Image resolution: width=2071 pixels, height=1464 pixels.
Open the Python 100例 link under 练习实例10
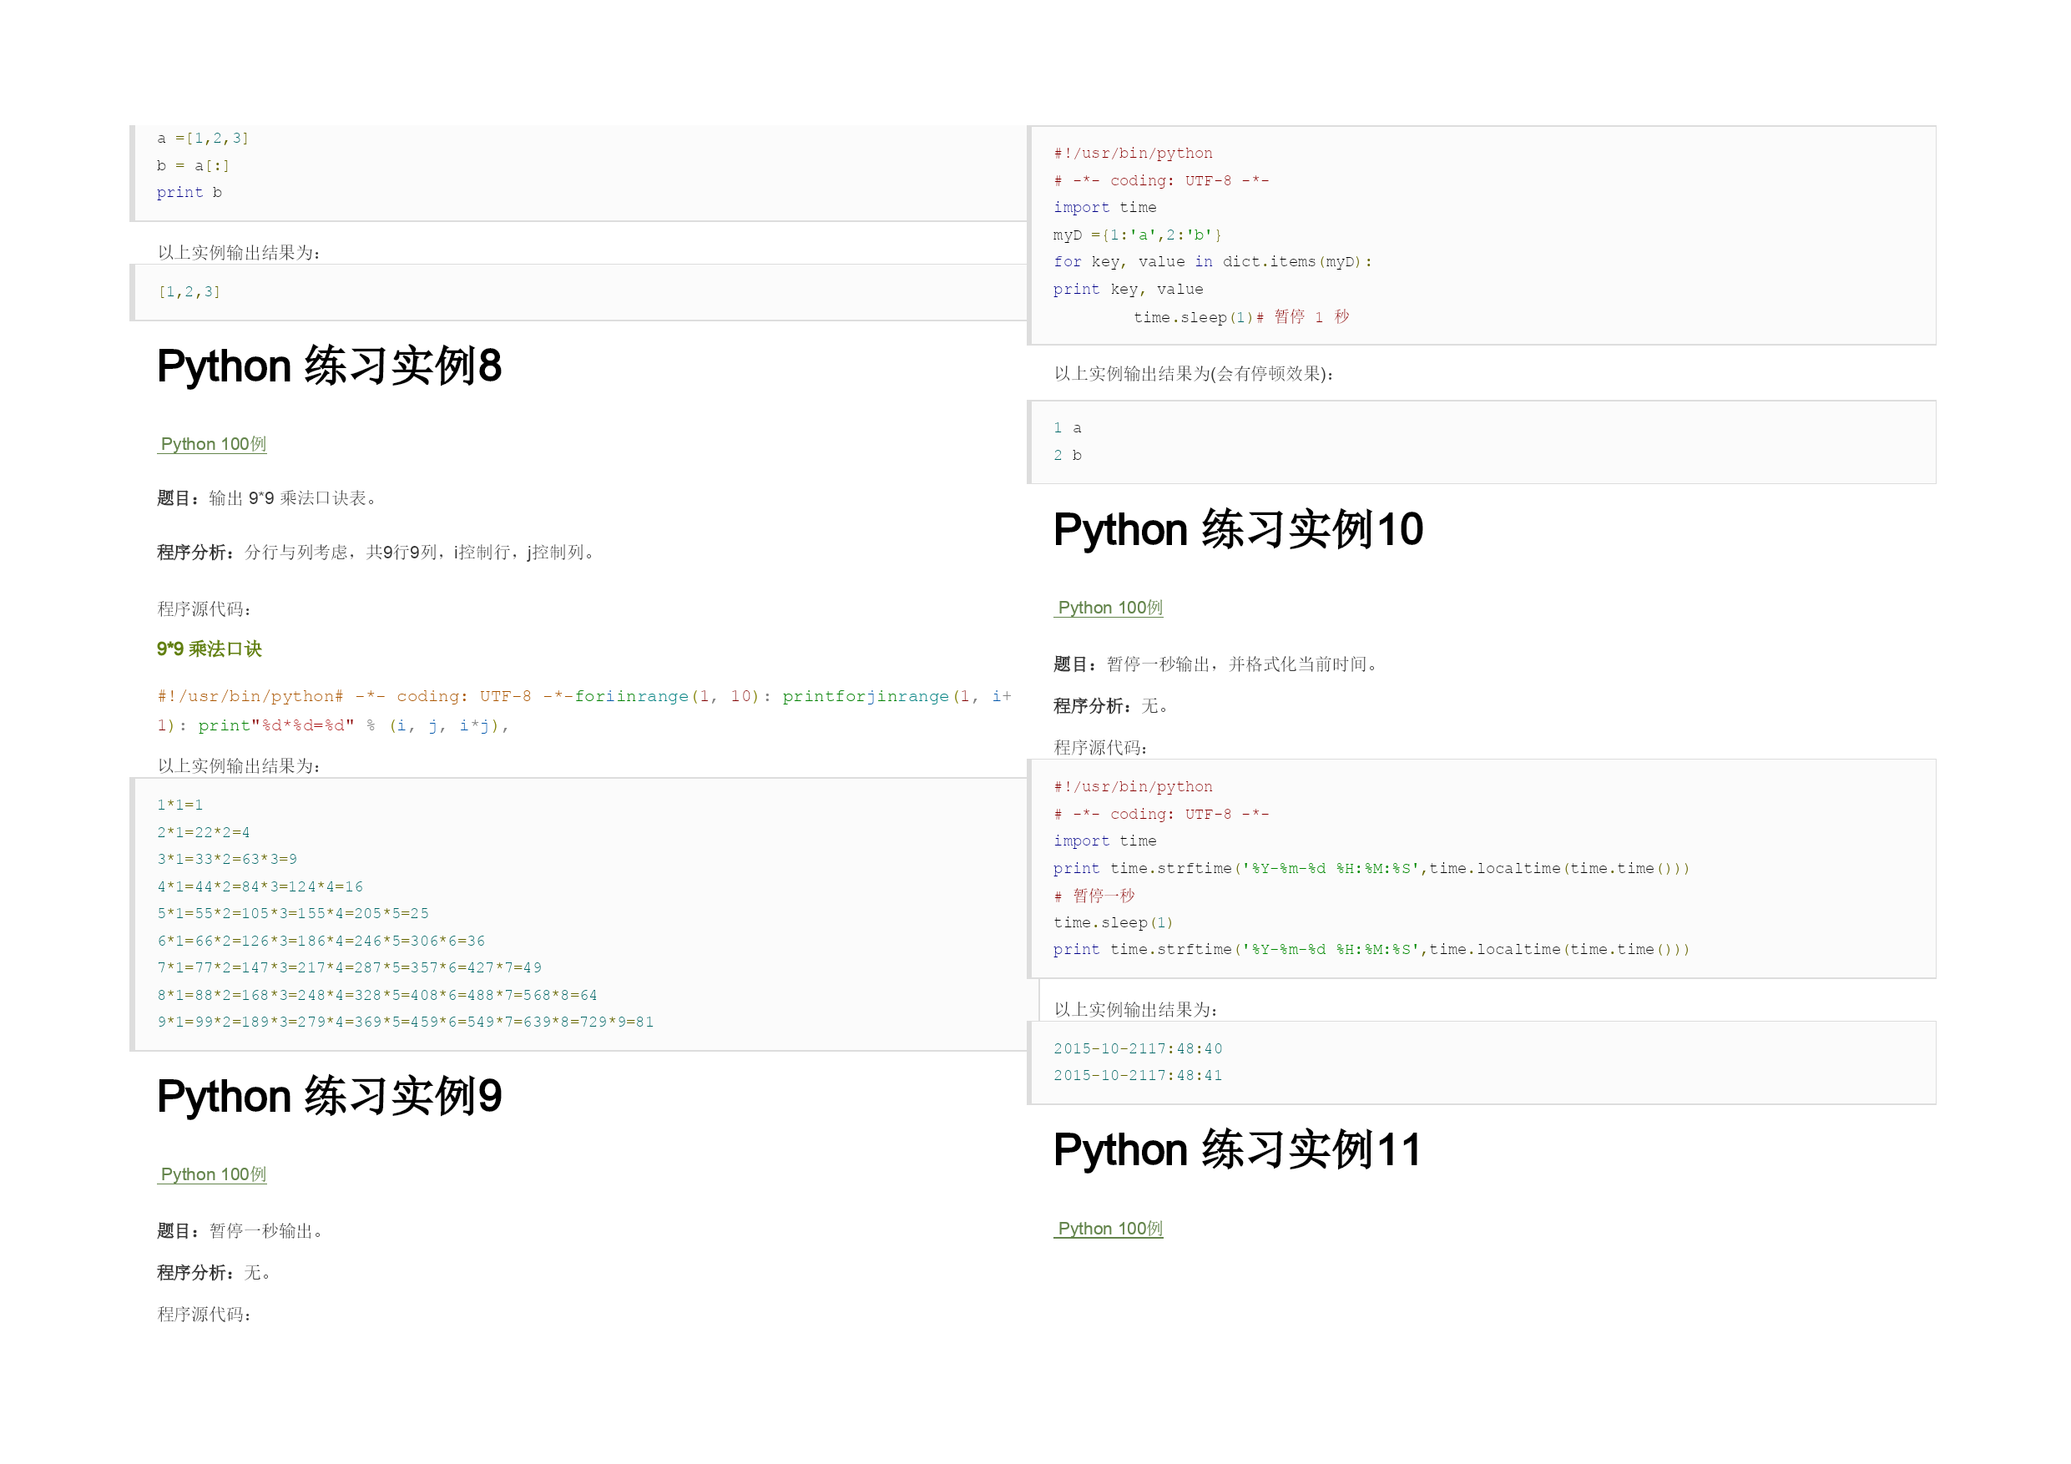coord(1109,607)
